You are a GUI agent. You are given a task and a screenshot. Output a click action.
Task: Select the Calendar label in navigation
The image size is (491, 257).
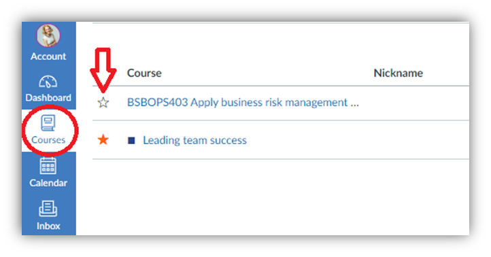pos(48,183)
